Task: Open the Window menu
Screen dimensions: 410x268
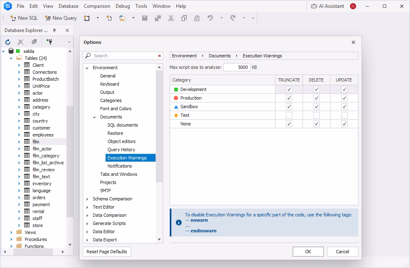Action: pyautogui.click(x=161, y=6)
